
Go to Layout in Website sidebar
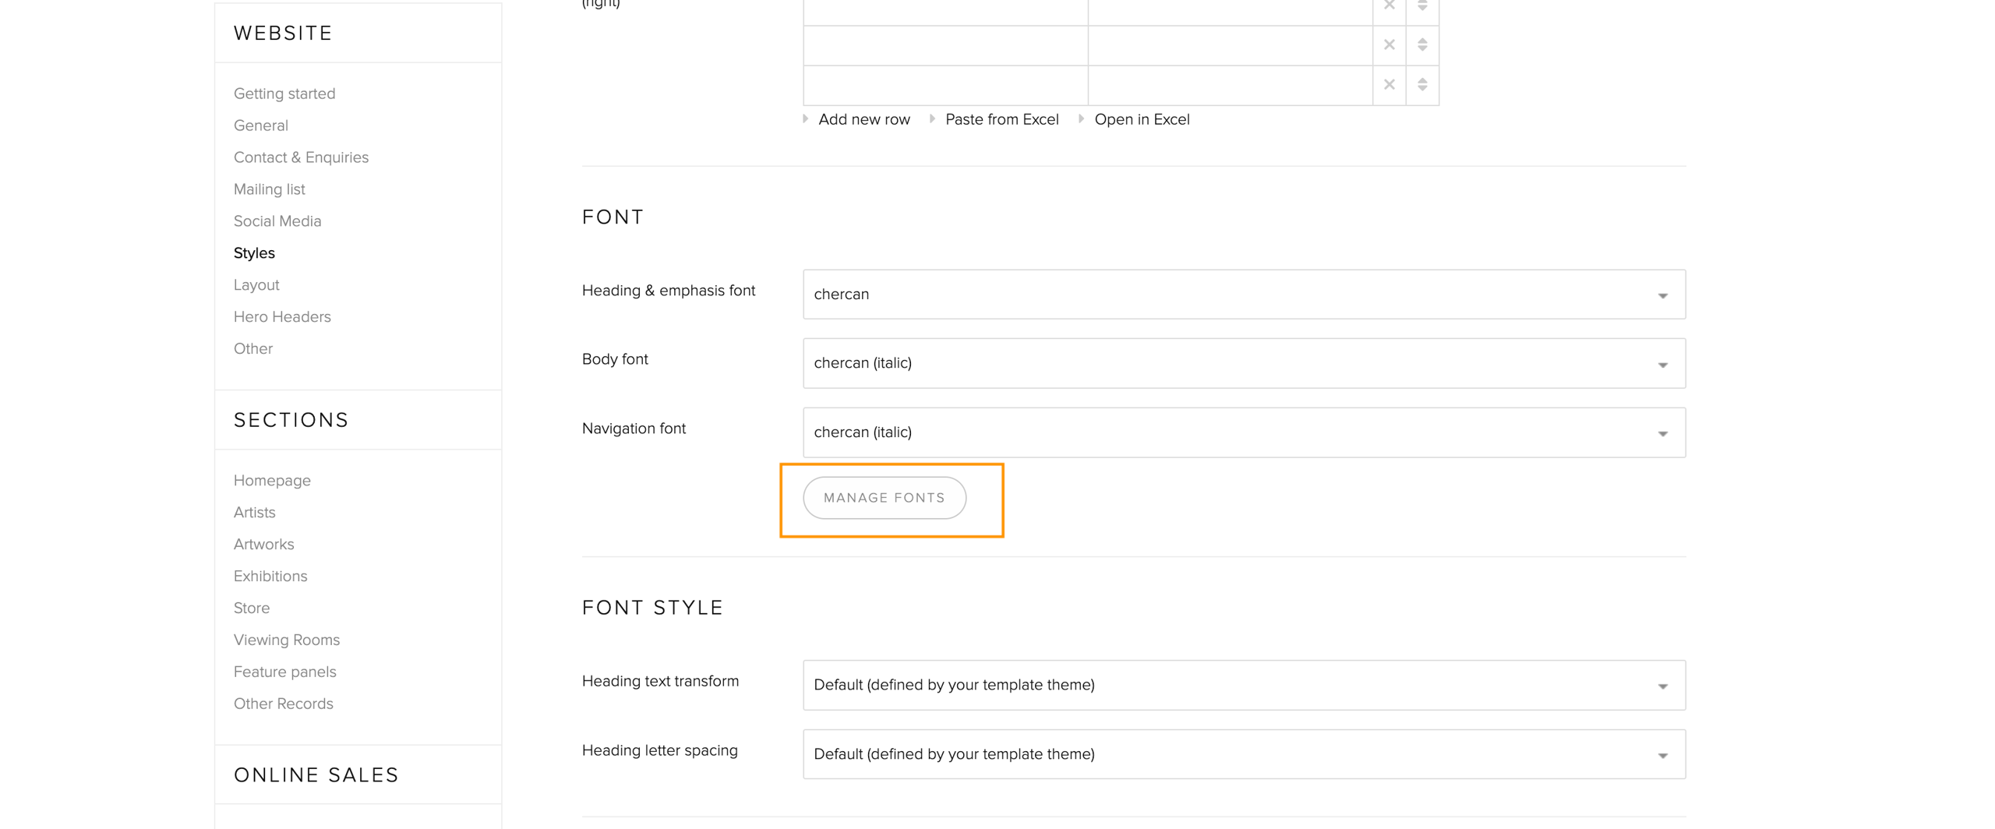pyautogui.click(x=256, y=285)
